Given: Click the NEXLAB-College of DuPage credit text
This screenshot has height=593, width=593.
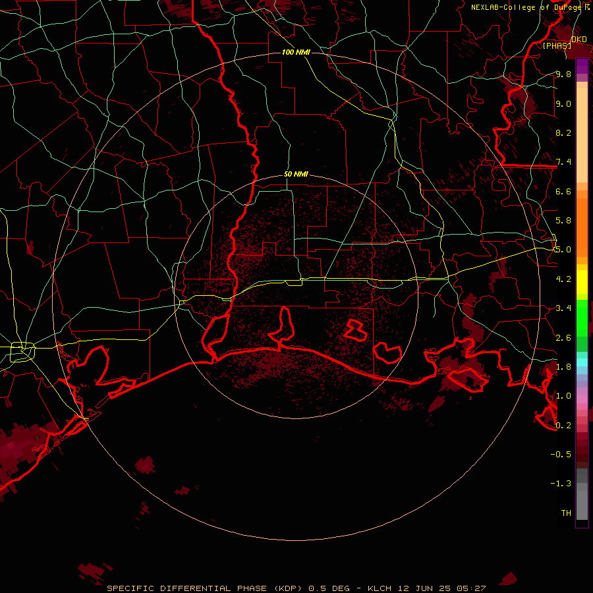Looking at the screenshot, I should click(526, 7).
